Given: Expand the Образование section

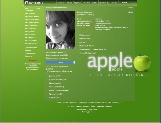Looking at the screenshot, I should tap(85, 39).
